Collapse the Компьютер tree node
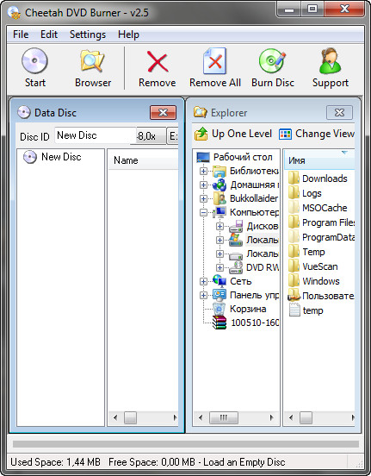The width and height of the screenshot is (371, 476). coord(204,212)
